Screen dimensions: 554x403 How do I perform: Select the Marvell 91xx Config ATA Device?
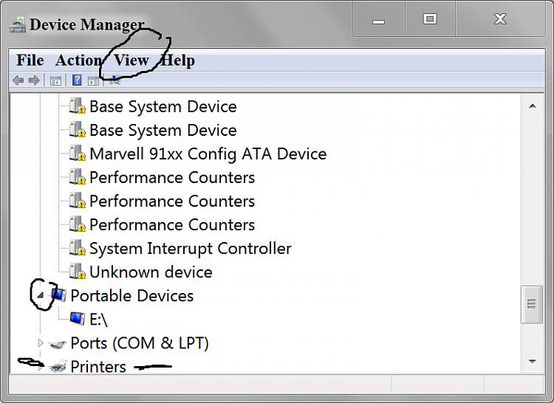[x=208, y=154]
